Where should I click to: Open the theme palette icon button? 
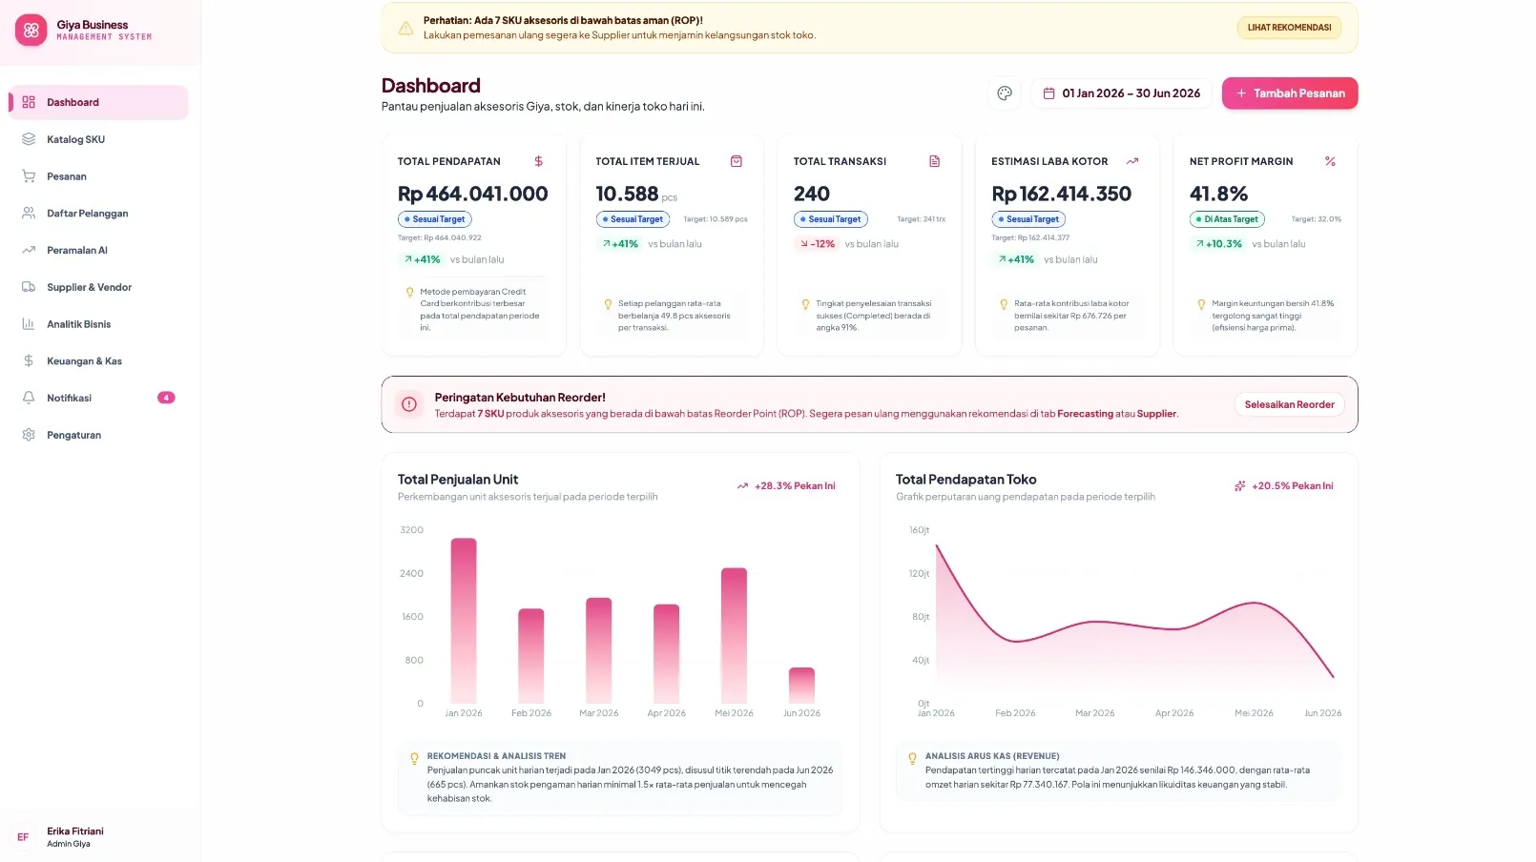point(1005,93)
